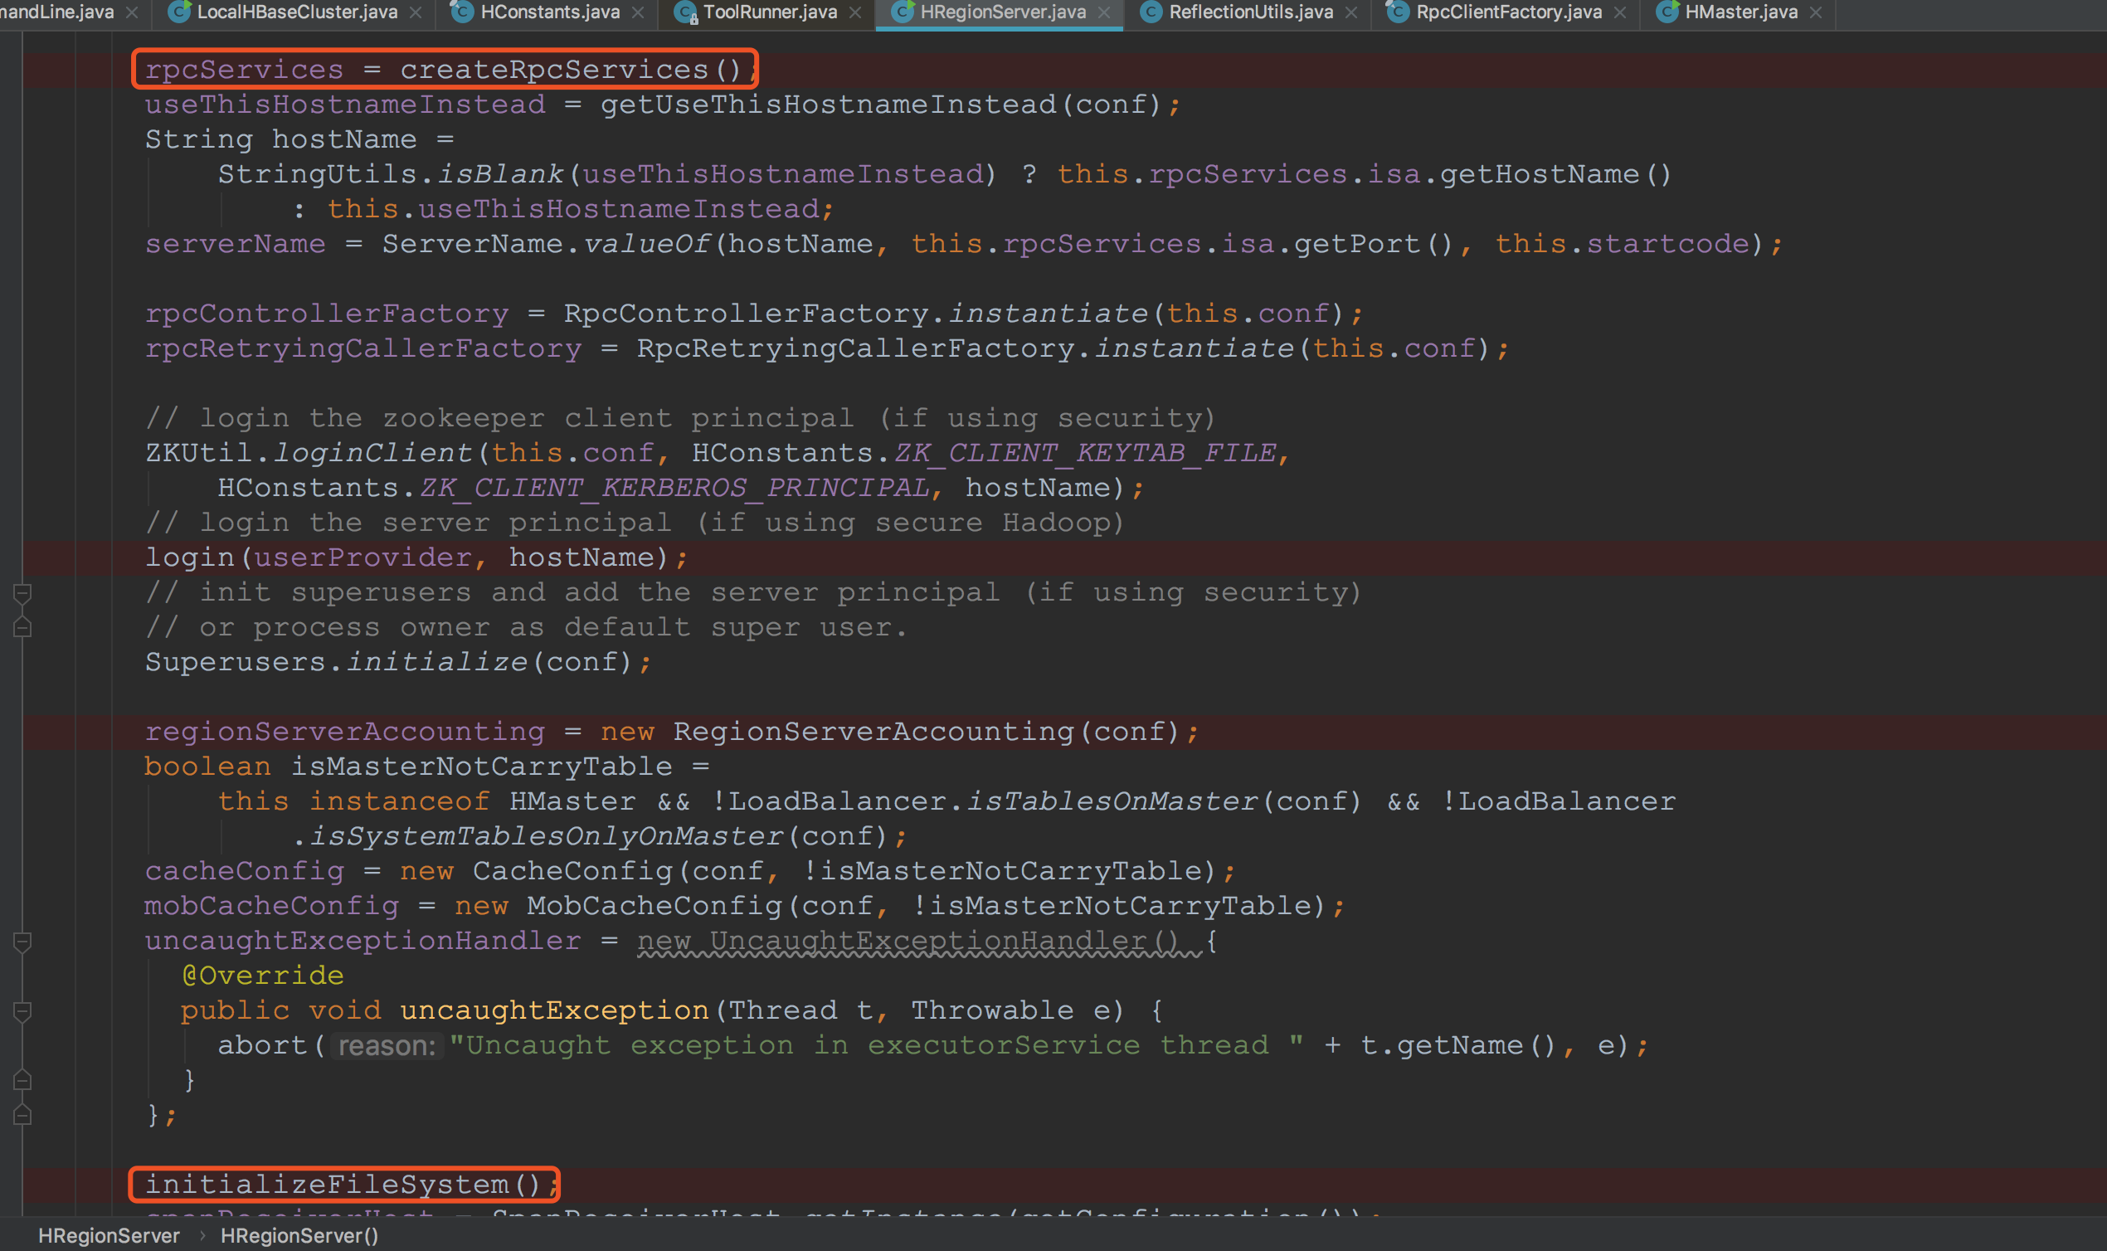The width and height of the screenshot is (2107, 1251).
Task: Click getUseThisHostnameInstead(conf) method call
Action: point(880,105)
